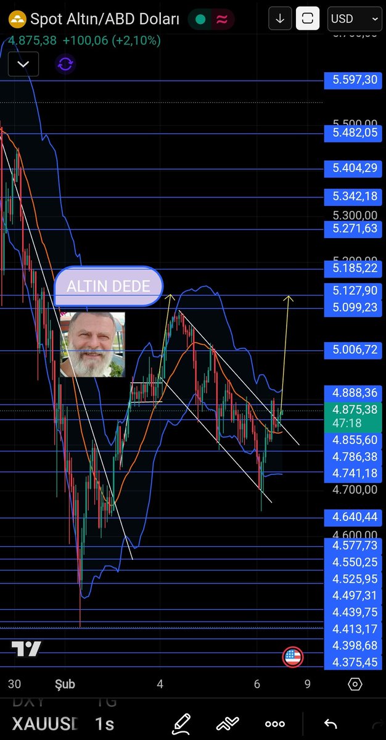Image resolution: width=386 pixels, height=740 pixels.
Task: Select the 4.525,95 price level label
Action: coord(355,579)
